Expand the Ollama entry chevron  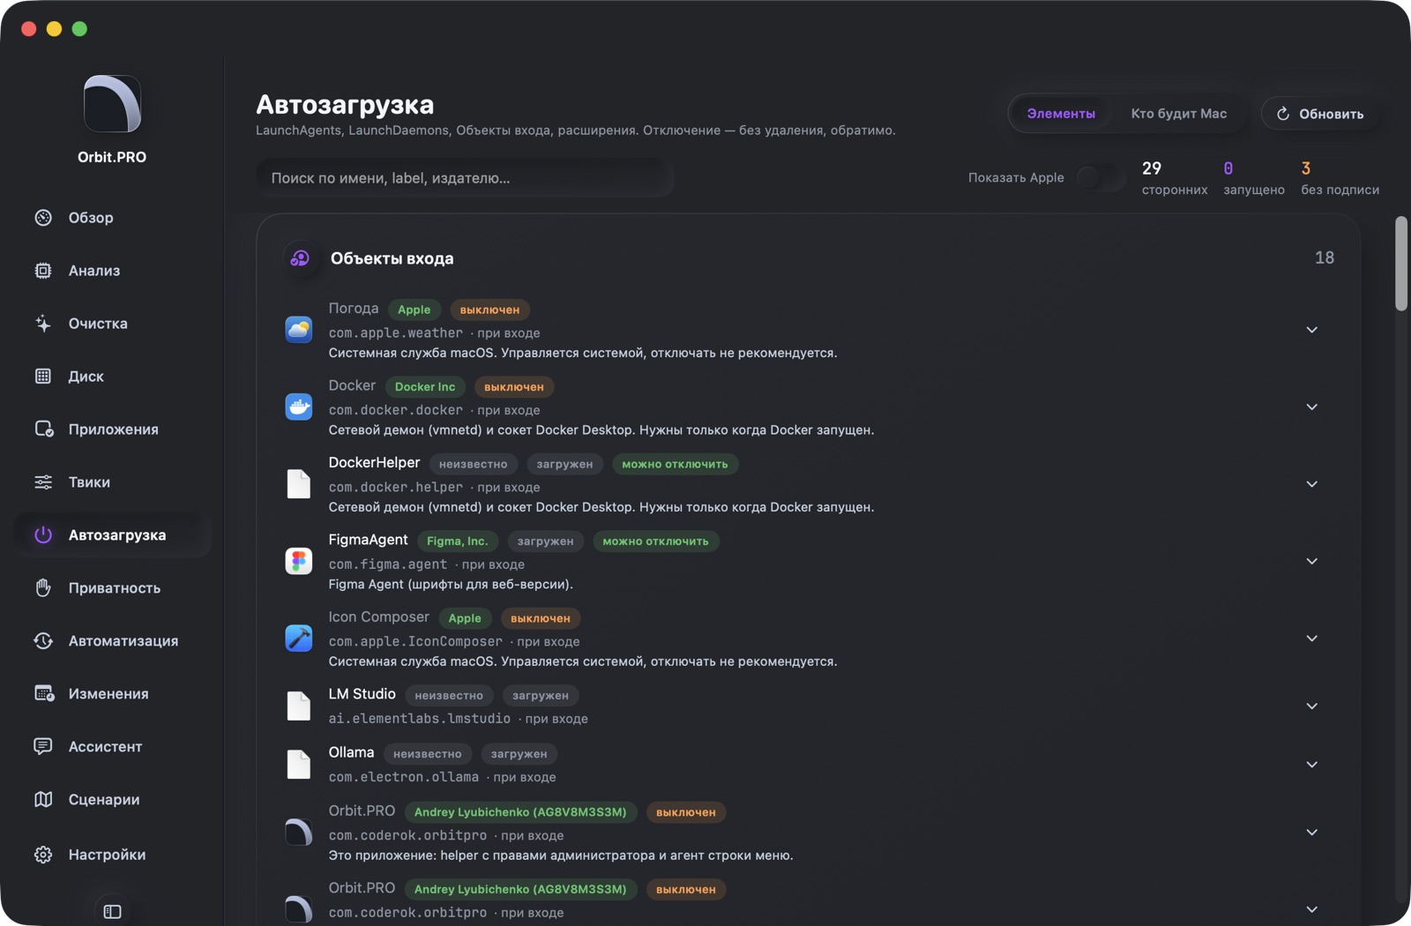click(x=1312, y=765)
